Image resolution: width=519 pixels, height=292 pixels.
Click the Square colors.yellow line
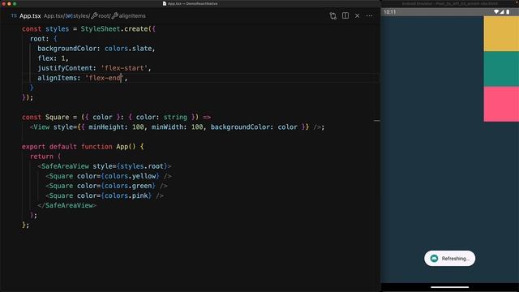point(109,176)
